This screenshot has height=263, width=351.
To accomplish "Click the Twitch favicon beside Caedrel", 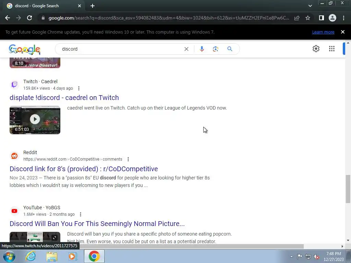I will (x=14, y=85).
